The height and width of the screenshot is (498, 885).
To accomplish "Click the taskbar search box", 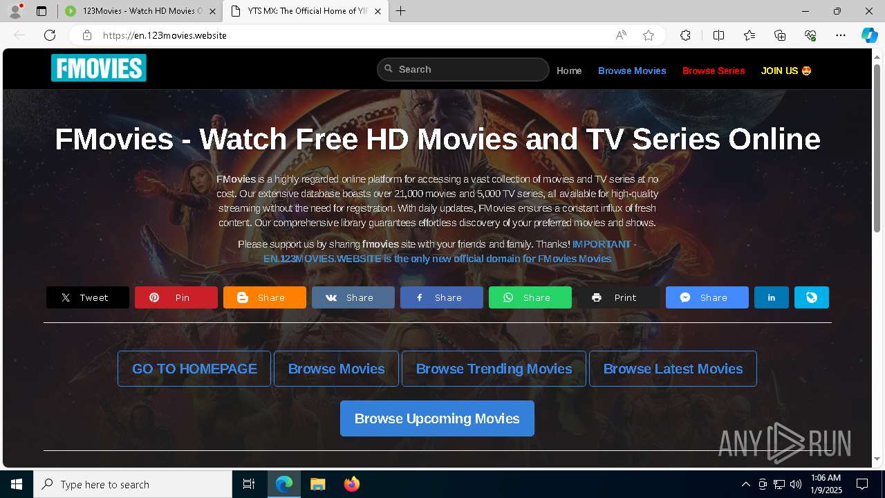I will (133, 484).
